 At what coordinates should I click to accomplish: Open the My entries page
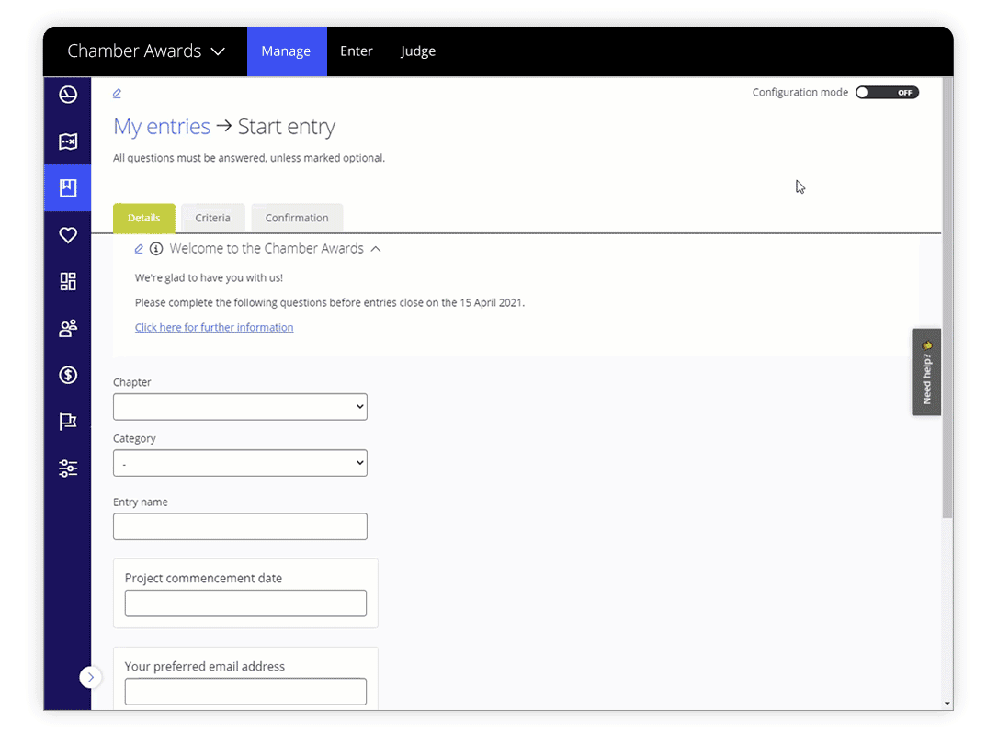162,126
